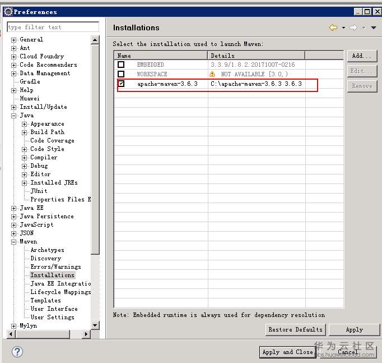Select Properties Files Editor item
Screen dimensions: 382x363
[60, 199]
